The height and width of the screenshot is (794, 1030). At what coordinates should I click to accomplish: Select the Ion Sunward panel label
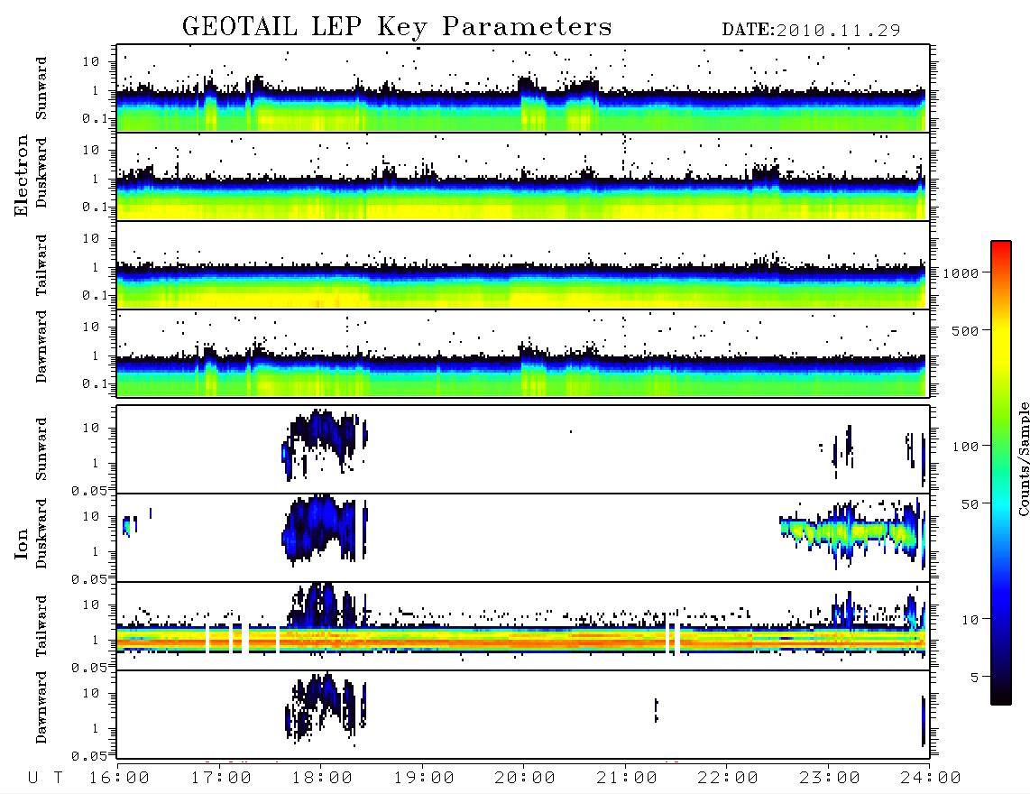[41, 449]
